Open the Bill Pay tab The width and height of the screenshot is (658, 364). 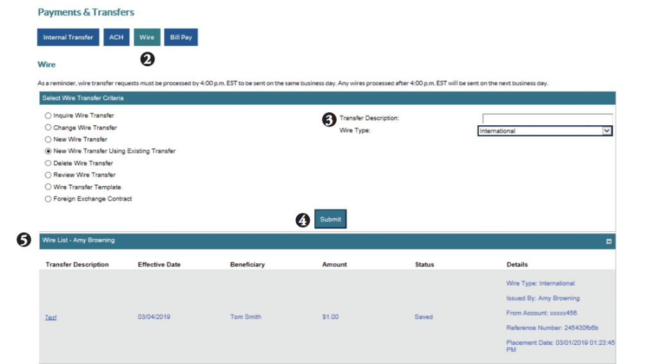click(x=181, y=37)
